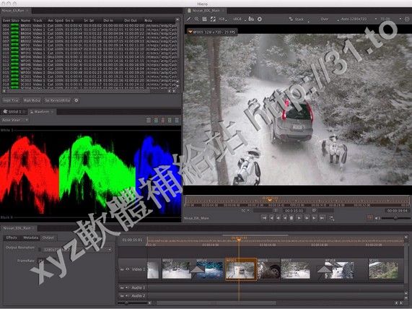Open the 70.0% viewer zoom dropdown
This screenshot has height=309, width=412.
(391, 19)
